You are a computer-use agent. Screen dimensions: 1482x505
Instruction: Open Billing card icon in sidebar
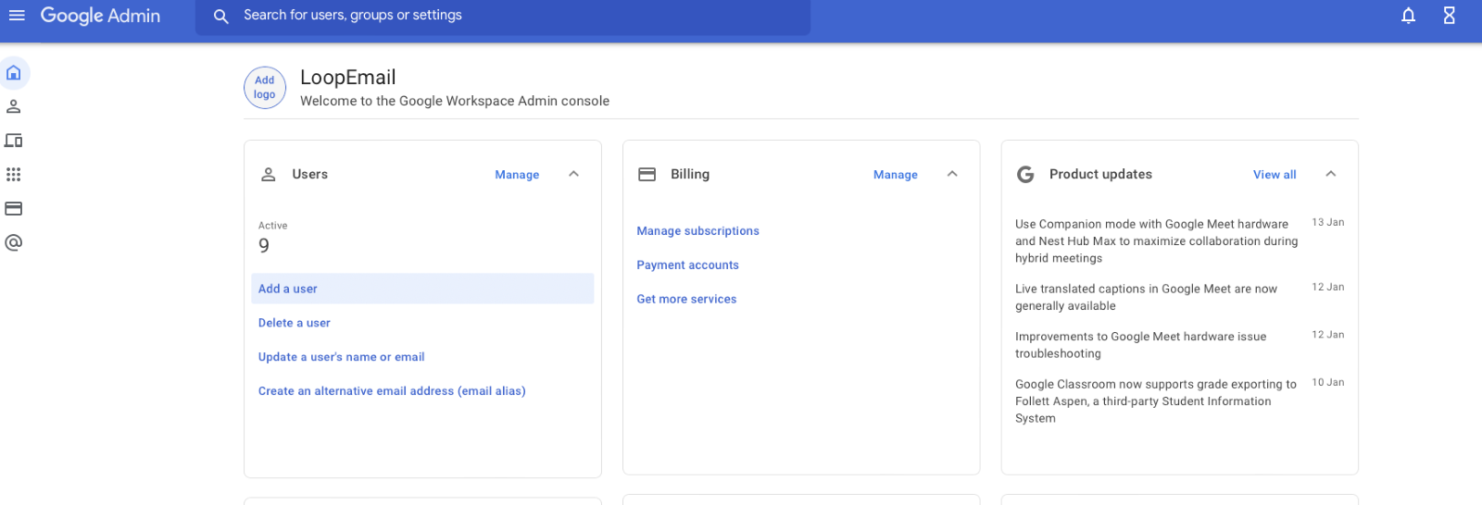[x=14, y=209]
